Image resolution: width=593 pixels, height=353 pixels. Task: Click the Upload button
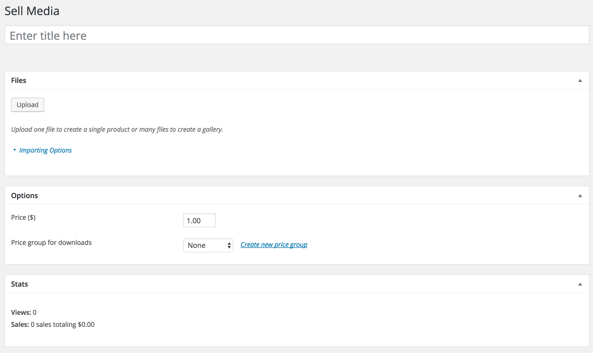(x=28, y=105)
